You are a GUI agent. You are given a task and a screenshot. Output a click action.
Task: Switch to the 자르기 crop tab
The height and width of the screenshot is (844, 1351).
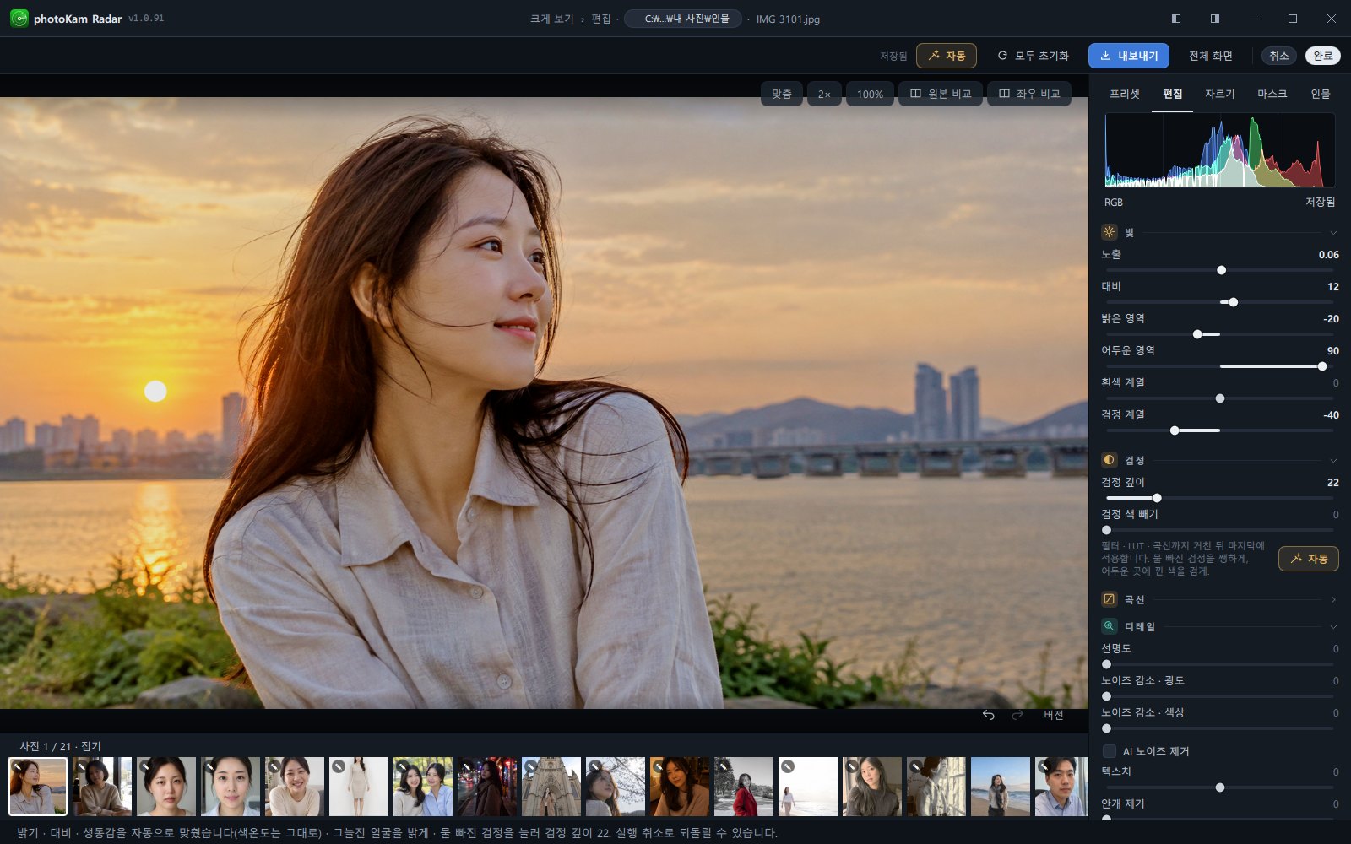[x=1219, y=94]
